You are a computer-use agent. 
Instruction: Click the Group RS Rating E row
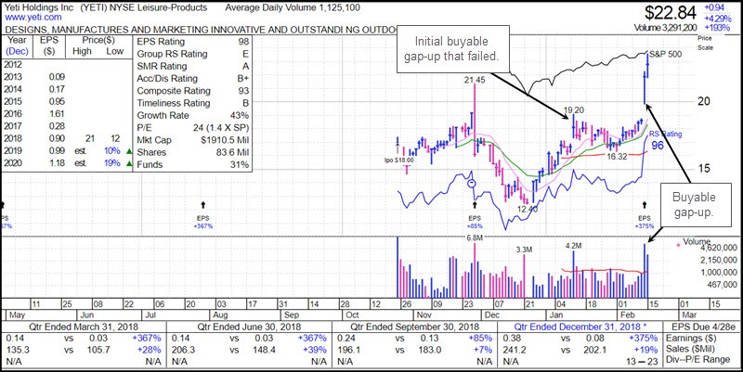[x=193, y=54]
